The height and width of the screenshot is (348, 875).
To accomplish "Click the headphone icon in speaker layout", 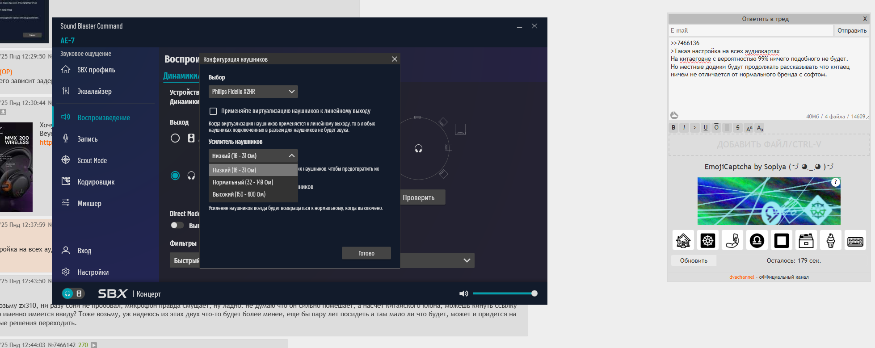I will [418, 149].
